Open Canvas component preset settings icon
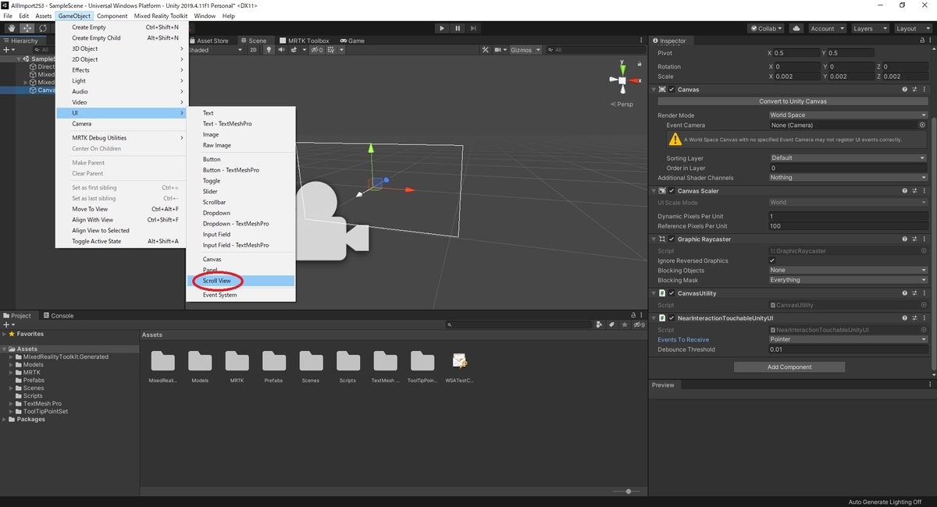Screen dimensions: 937x507 (x=914, y=90)
